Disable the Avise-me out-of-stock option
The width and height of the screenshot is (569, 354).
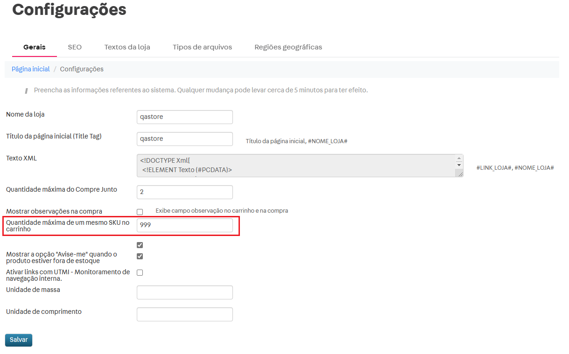click(140, 256)
